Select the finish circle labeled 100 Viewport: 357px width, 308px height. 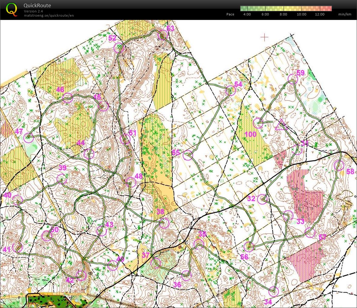[258, 123]
